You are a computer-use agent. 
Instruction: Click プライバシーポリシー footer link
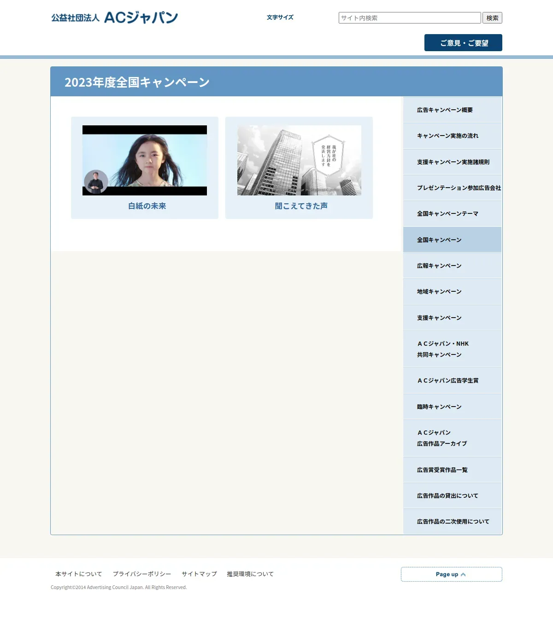[x=142, y=574]
